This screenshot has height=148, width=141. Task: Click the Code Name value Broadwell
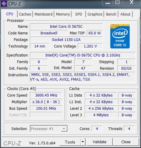click(49, 33)
